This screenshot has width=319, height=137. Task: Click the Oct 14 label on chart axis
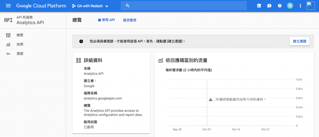click(x=236, y=129)
